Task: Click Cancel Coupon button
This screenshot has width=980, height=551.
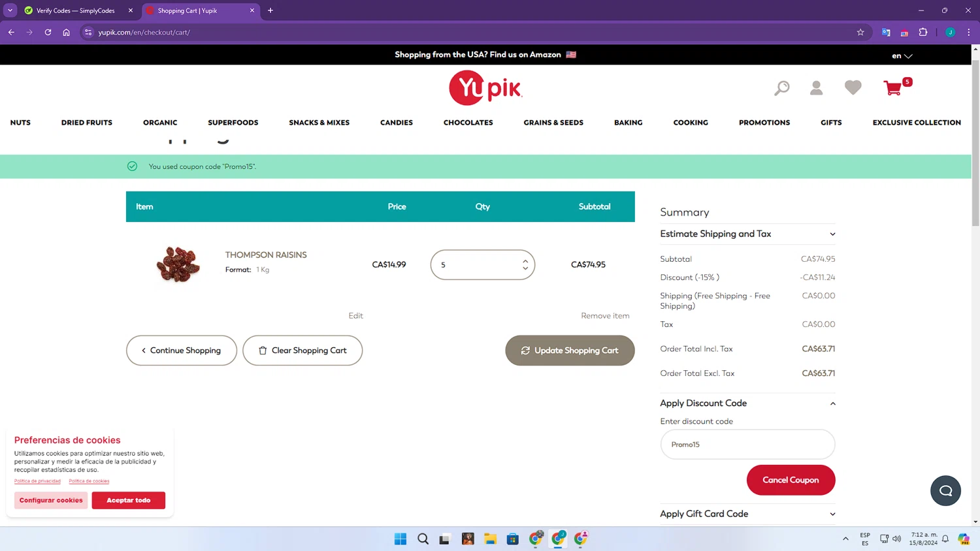Action: point(791,480)
